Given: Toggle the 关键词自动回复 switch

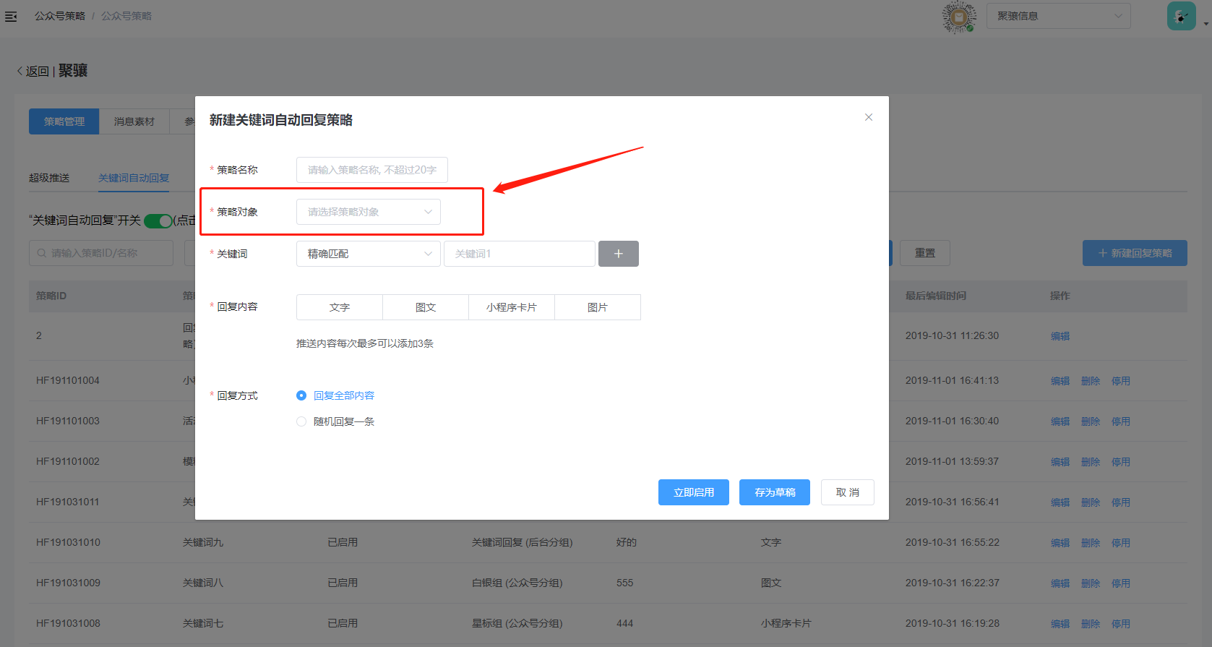Looking at the screenshot, I should click(x=158, y=220).
